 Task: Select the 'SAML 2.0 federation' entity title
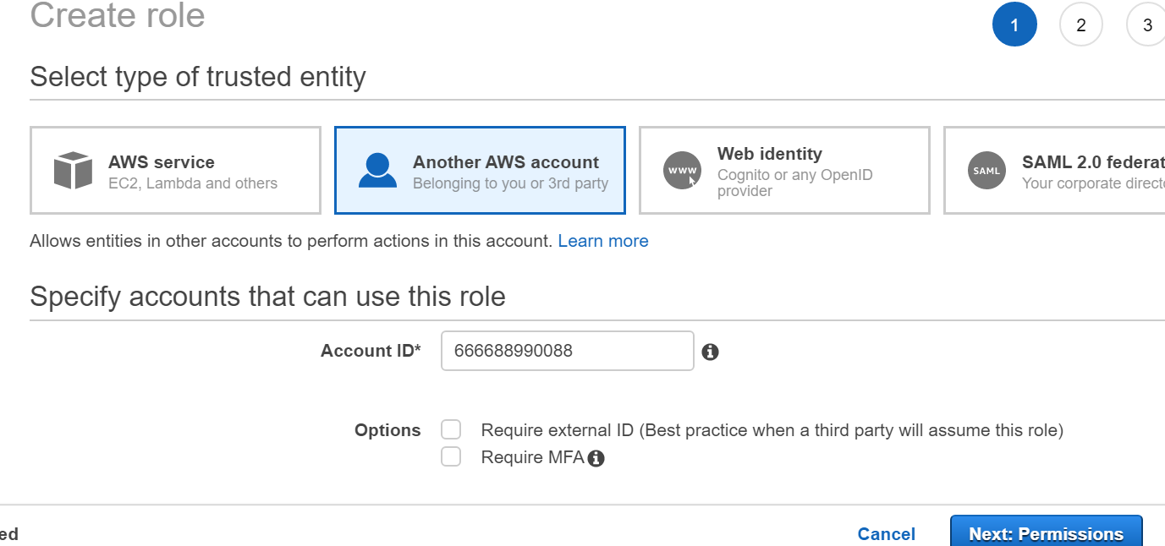pos(1091,162)
